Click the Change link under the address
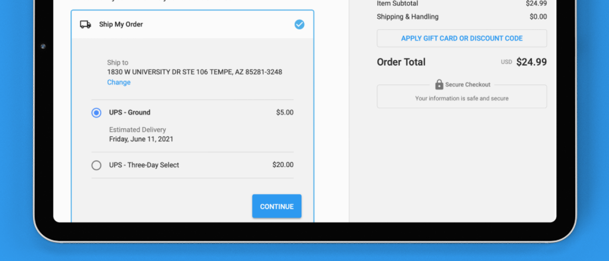The image size is (609, 261). tap(119, 82)
